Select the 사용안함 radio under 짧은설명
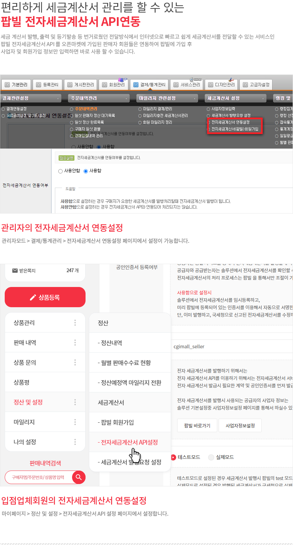Screen dimensions: 293x545 pos(60,171)
